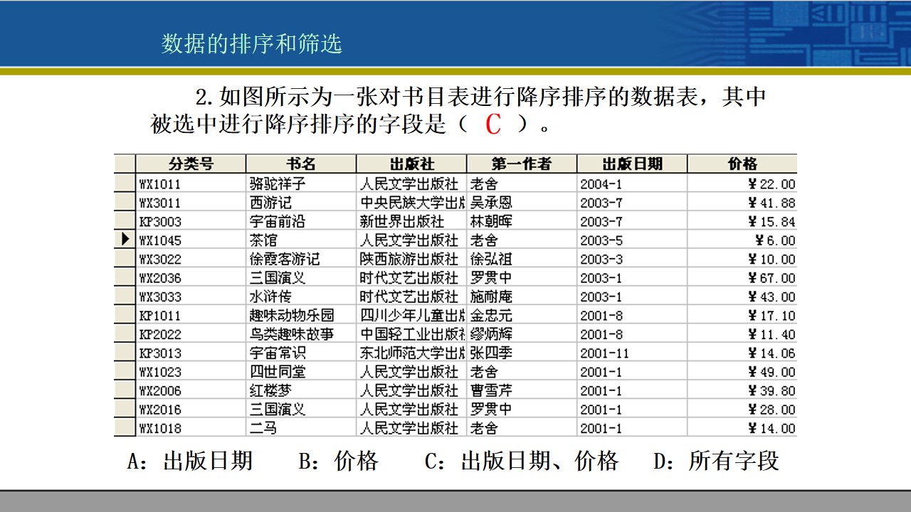
Task: Choose answer option A: 出版日期
Action: pyautogui.click(x=190, y=461)
